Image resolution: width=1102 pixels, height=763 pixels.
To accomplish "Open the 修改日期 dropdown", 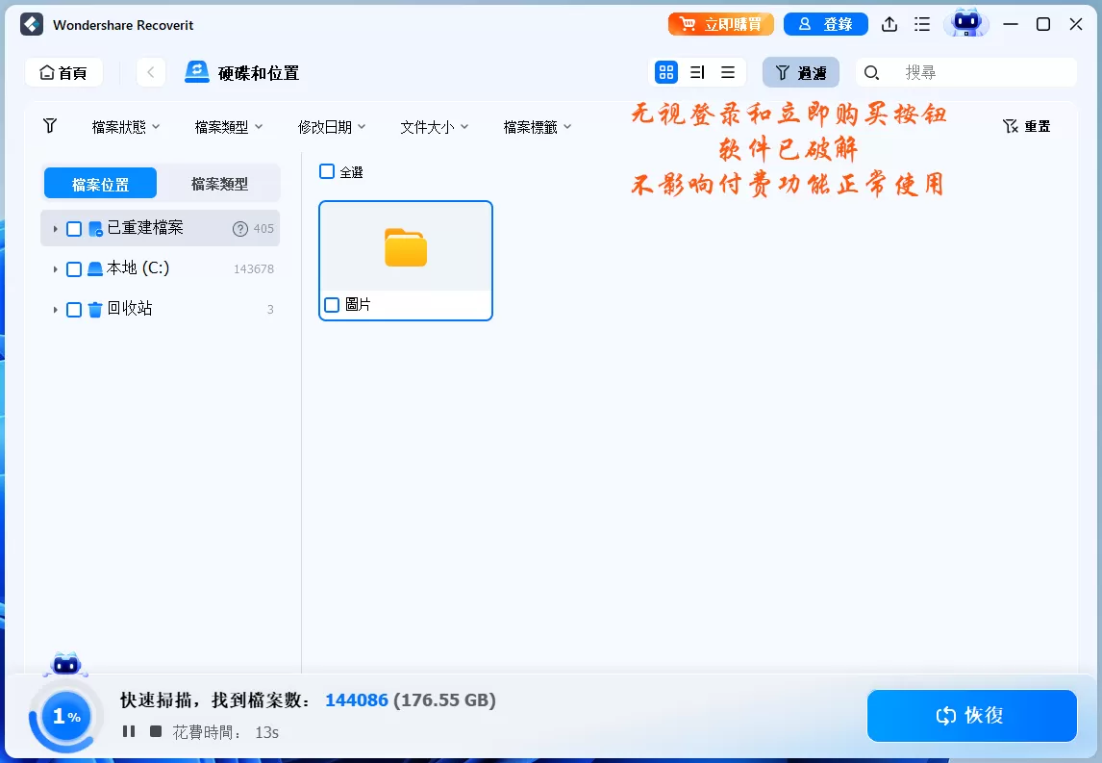I will coord(332,126).
